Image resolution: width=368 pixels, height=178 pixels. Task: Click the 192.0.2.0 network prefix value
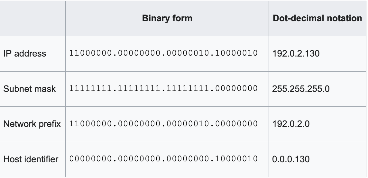[291, 124]
